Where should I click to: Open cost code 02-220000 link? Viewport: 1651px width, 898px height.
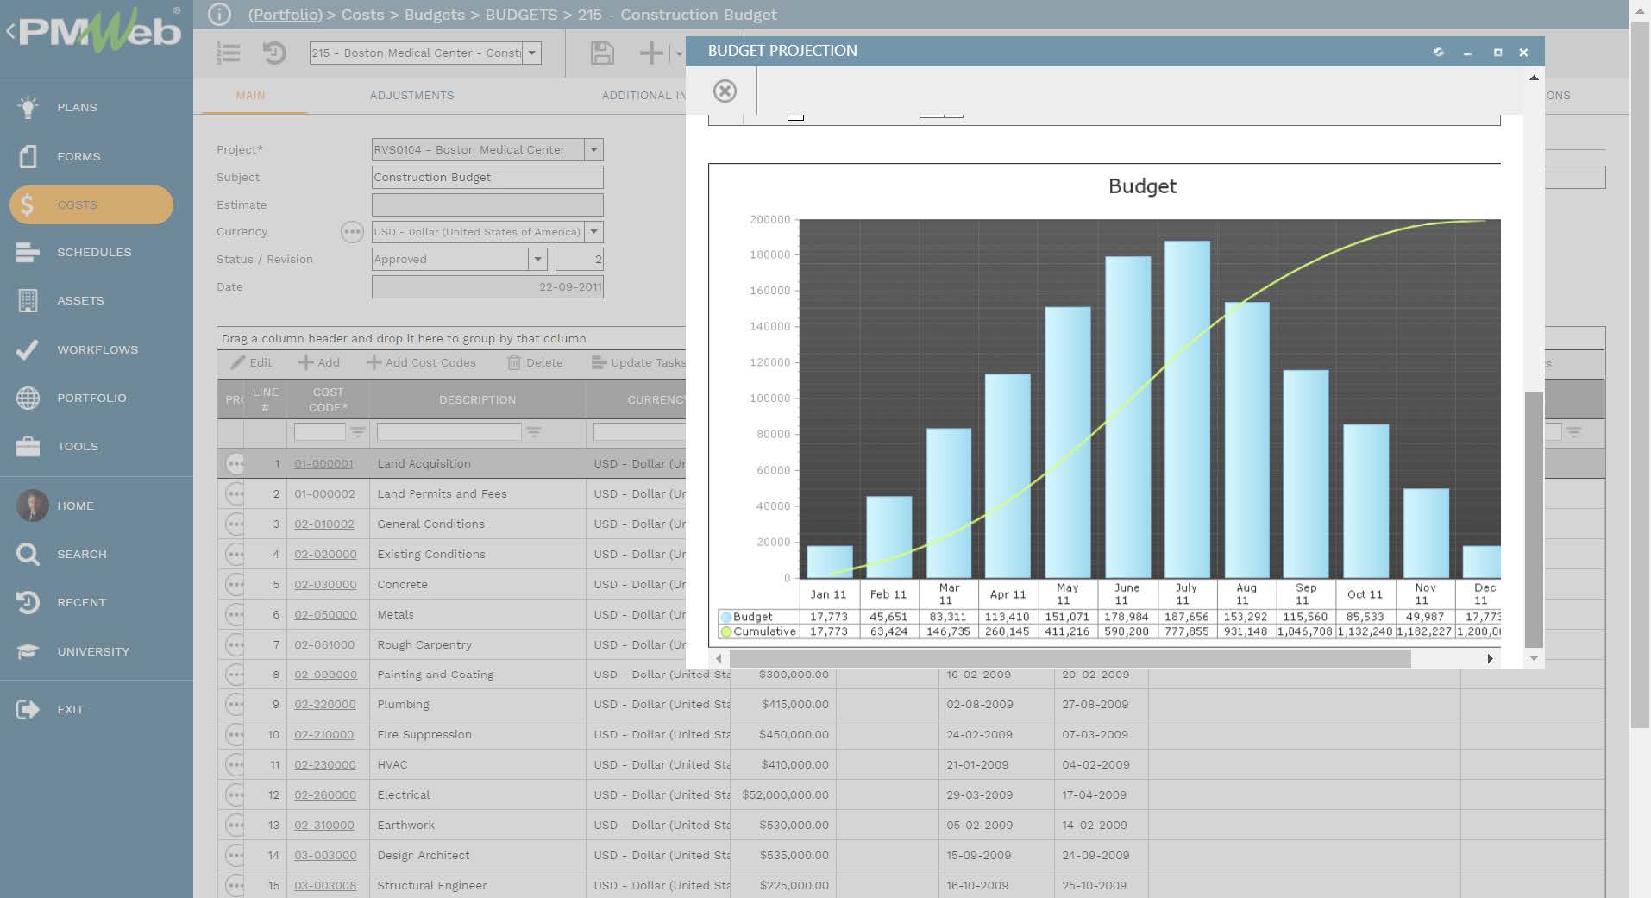pos(324,705)
